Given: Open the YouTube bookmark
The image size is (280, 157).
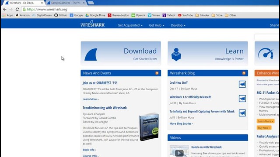Looking at the screenshot, I should click(185, 15).
